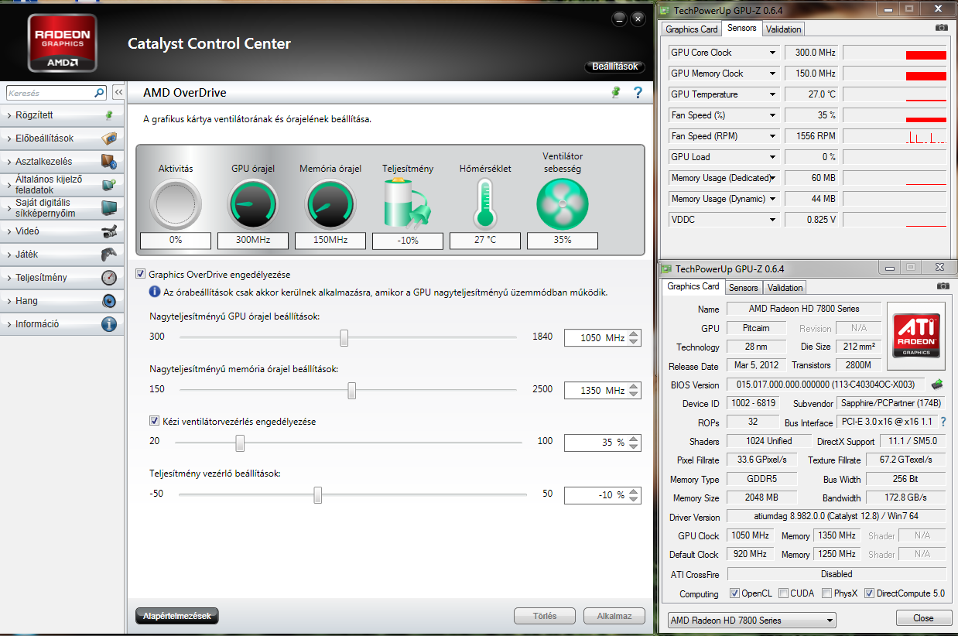Collapse the sidebar with double-arrow button

pyautogui.click(x=118, y=93)
